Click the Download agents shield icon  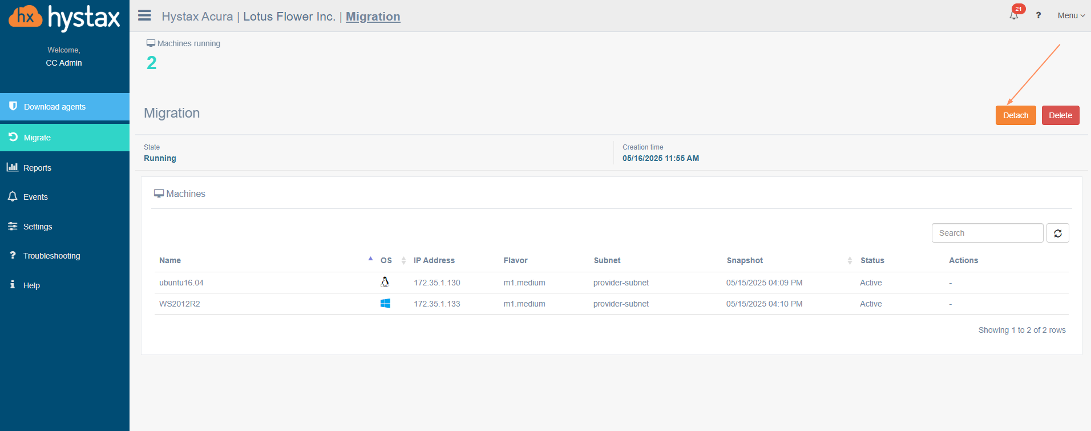(x=13, y=106)
